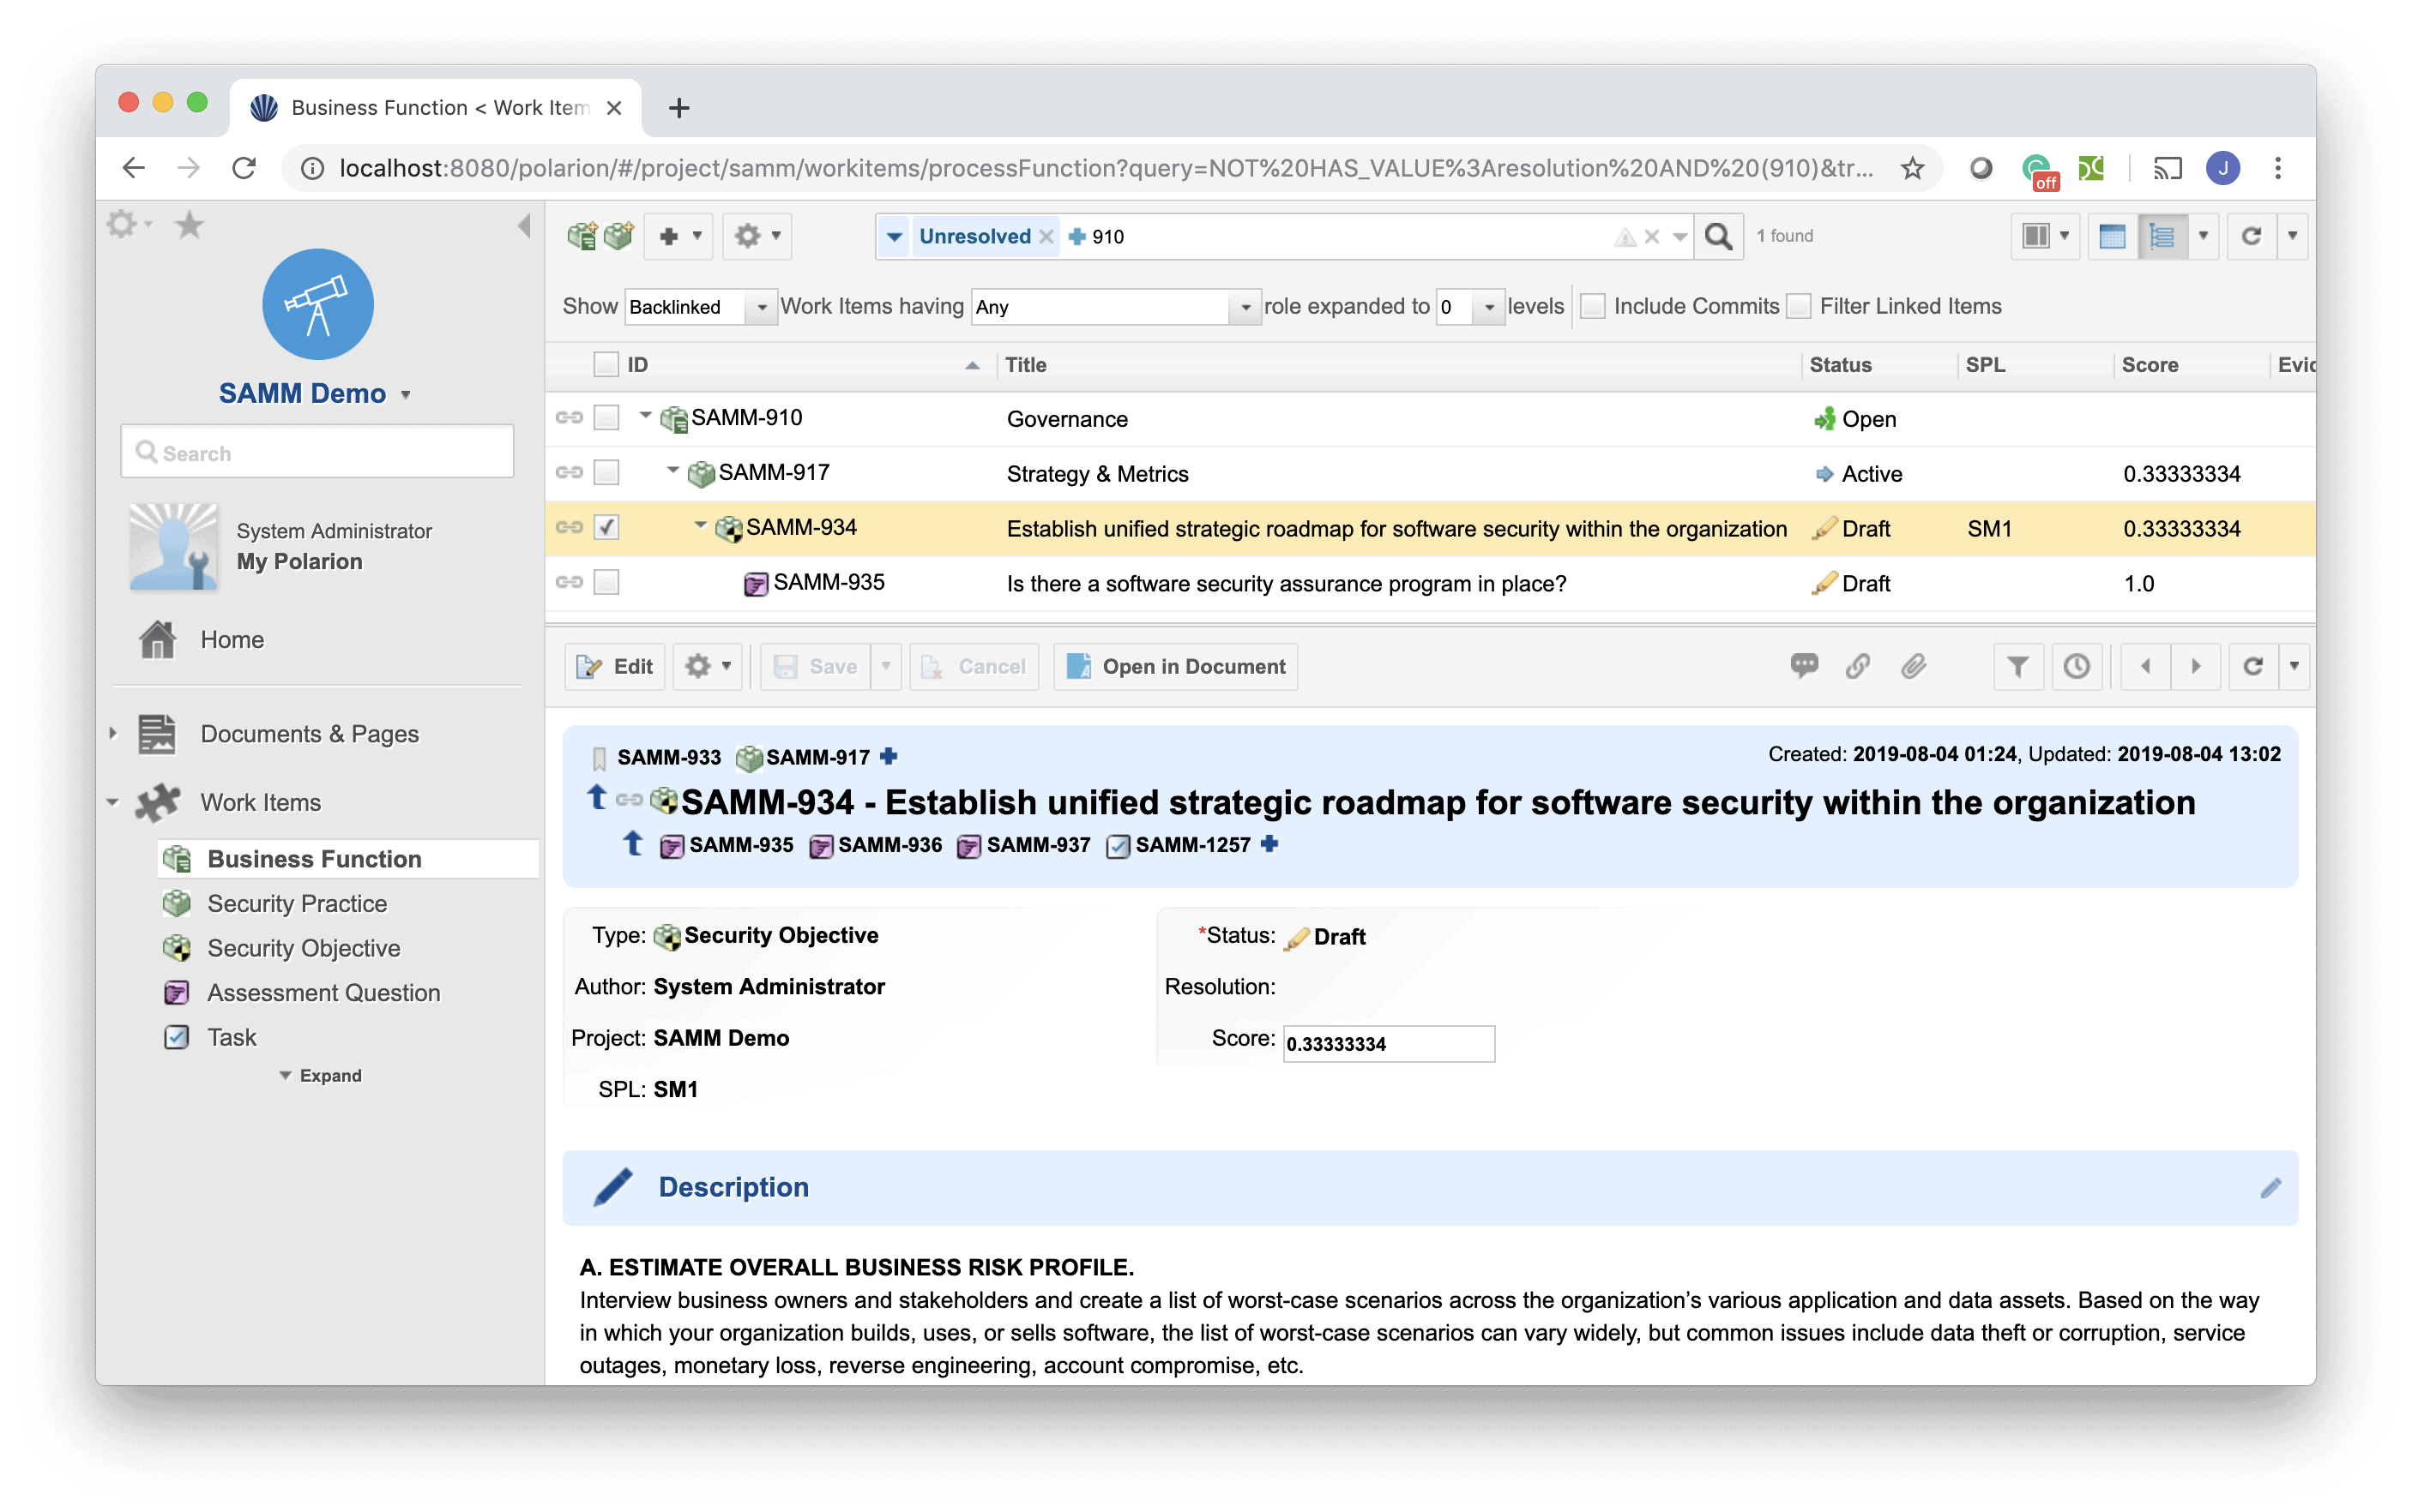Open Task in sidebar
Screen dimensions: 2412x1512
tap(231, 1037)
